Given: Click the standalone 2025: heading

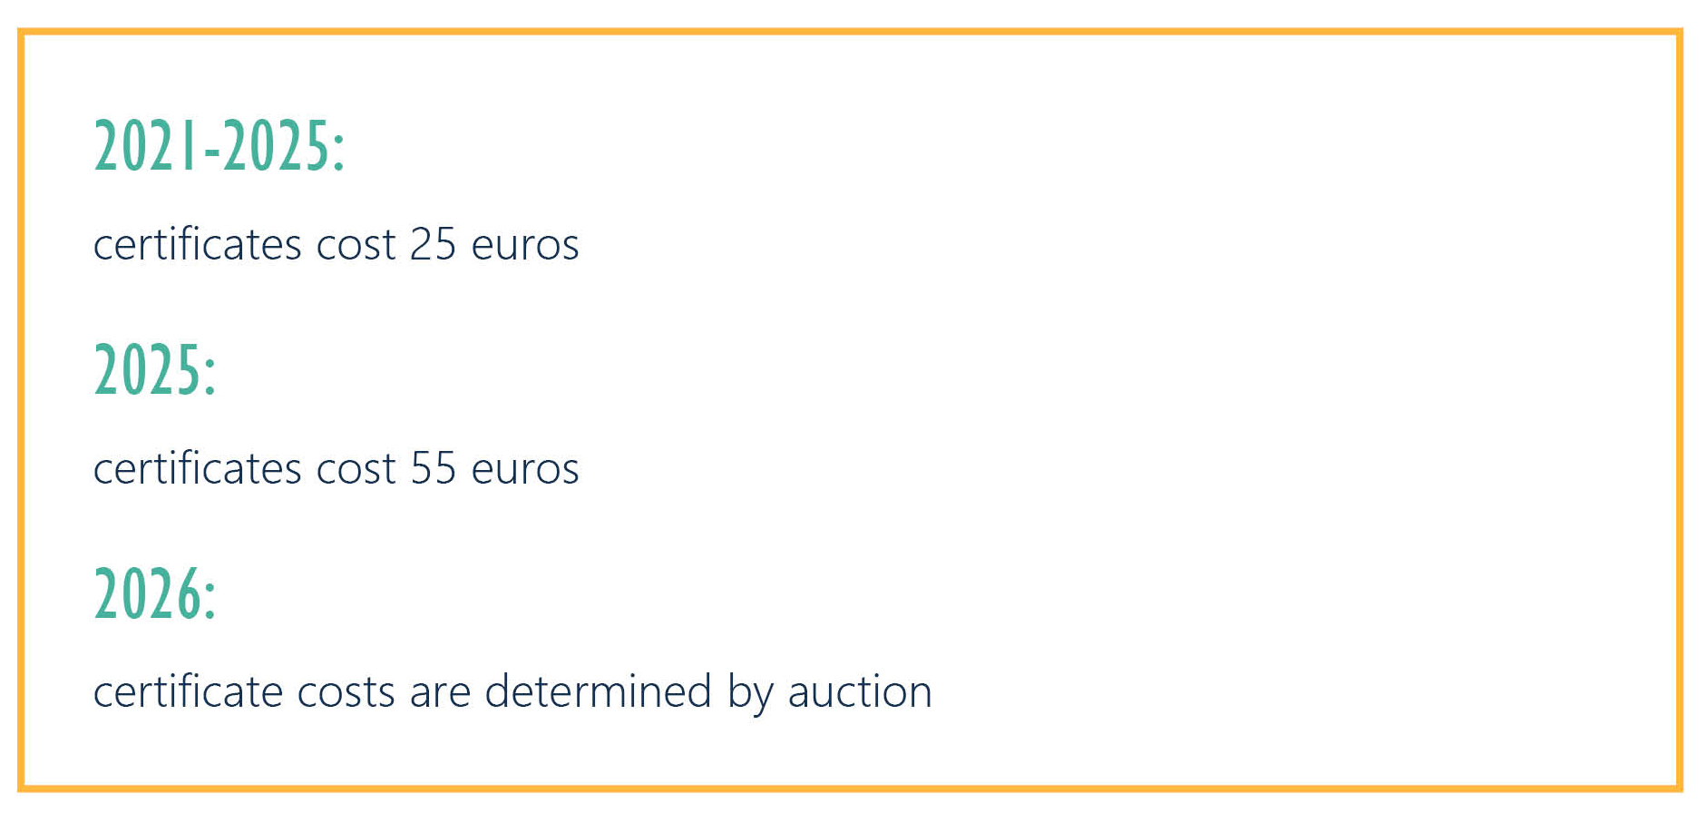Looking at the screenshot, I should pos(155,370).
